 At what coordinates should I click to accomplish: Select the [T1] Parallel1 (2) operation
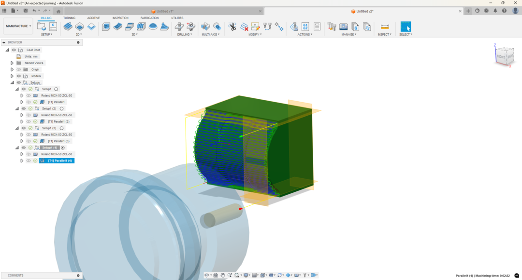coord(58,121)
